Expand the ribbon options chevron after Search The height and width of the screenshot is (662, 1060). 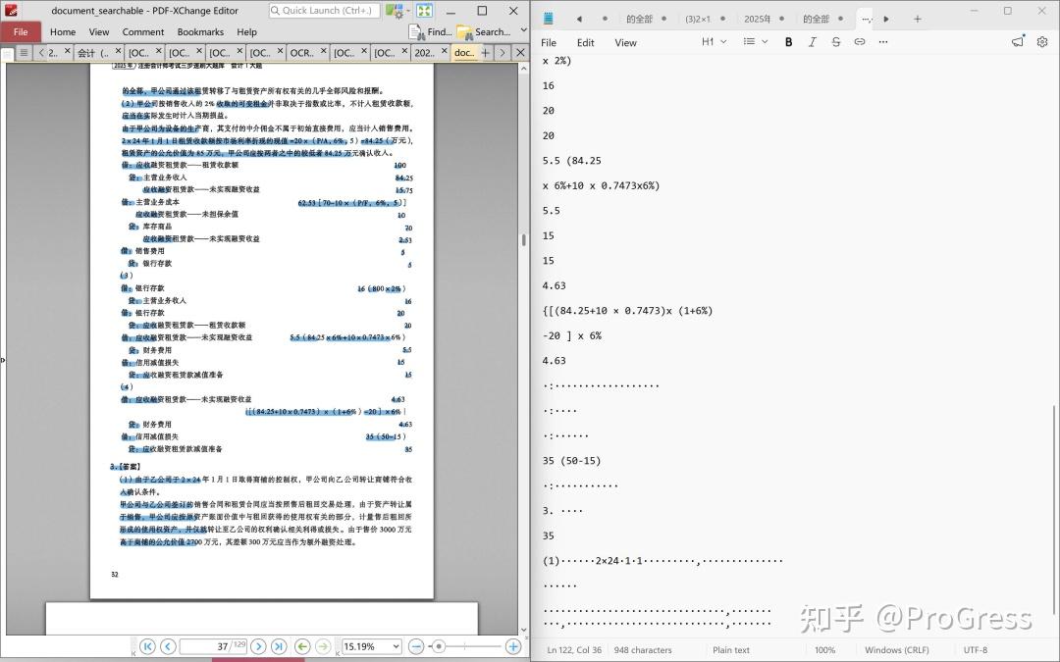coord(523,30)
